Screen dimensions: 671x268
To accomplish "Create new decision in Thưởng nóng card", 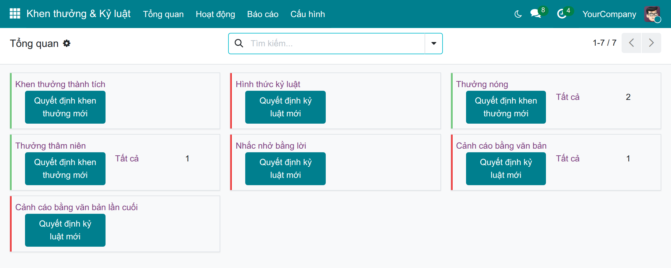I will (x=506, y=107).
